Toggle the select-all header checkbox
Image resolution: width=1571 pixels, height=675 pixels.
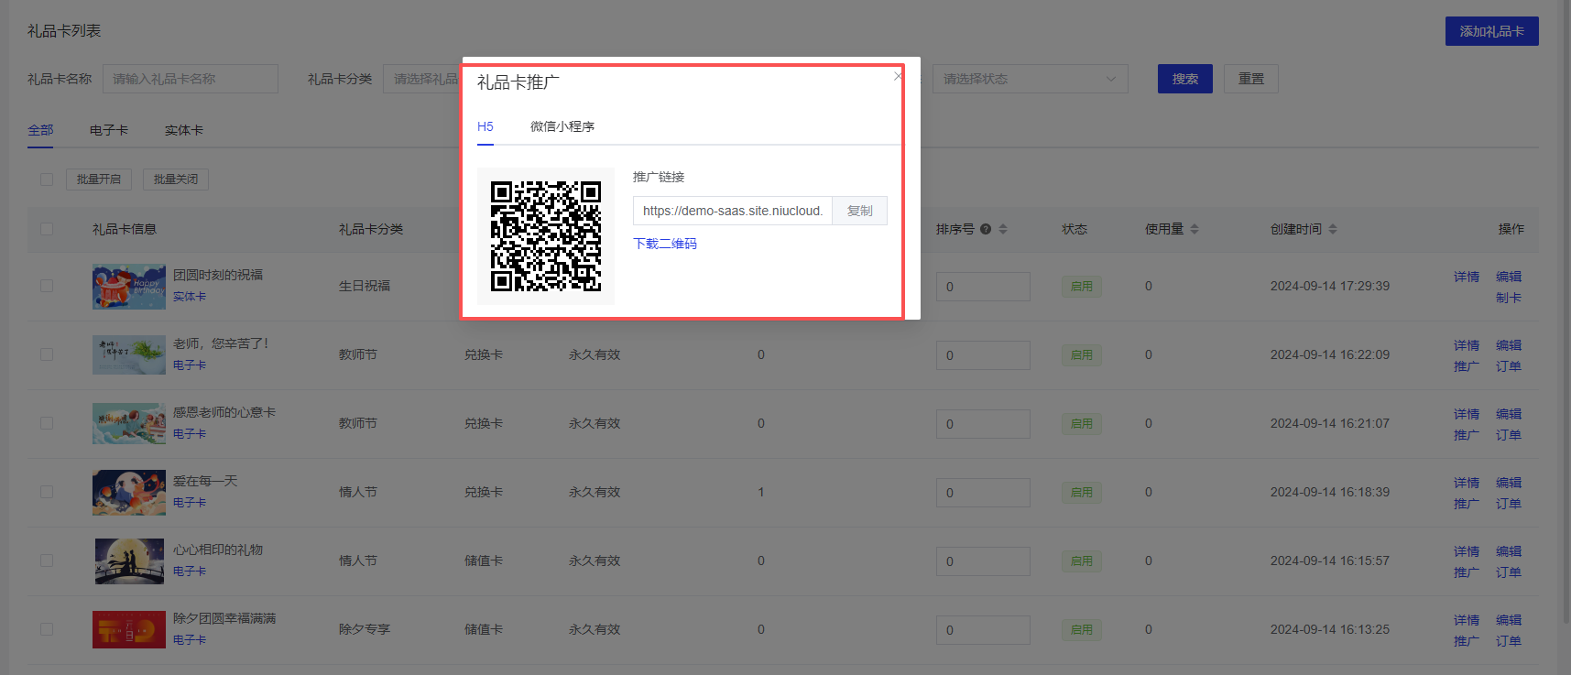[47, 229]
